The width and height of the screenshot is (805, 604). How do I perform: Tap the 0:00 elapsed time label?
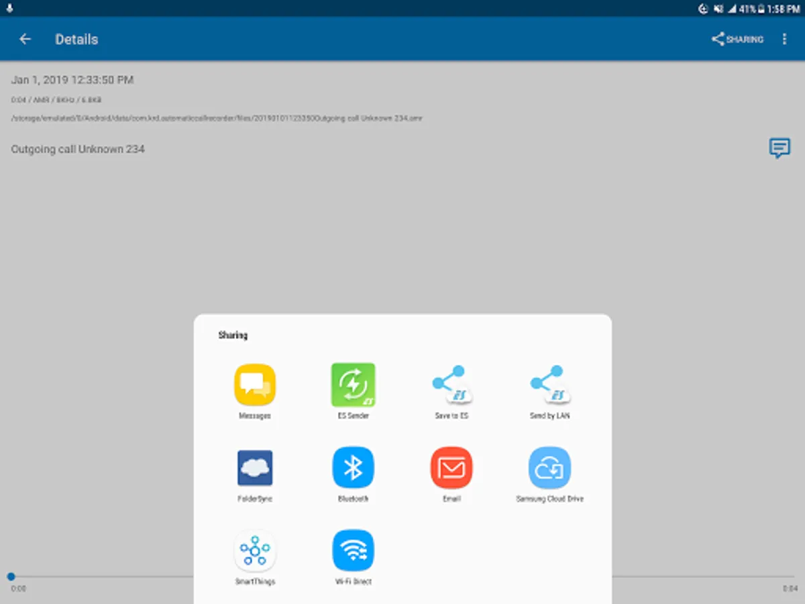click(19, 589)
